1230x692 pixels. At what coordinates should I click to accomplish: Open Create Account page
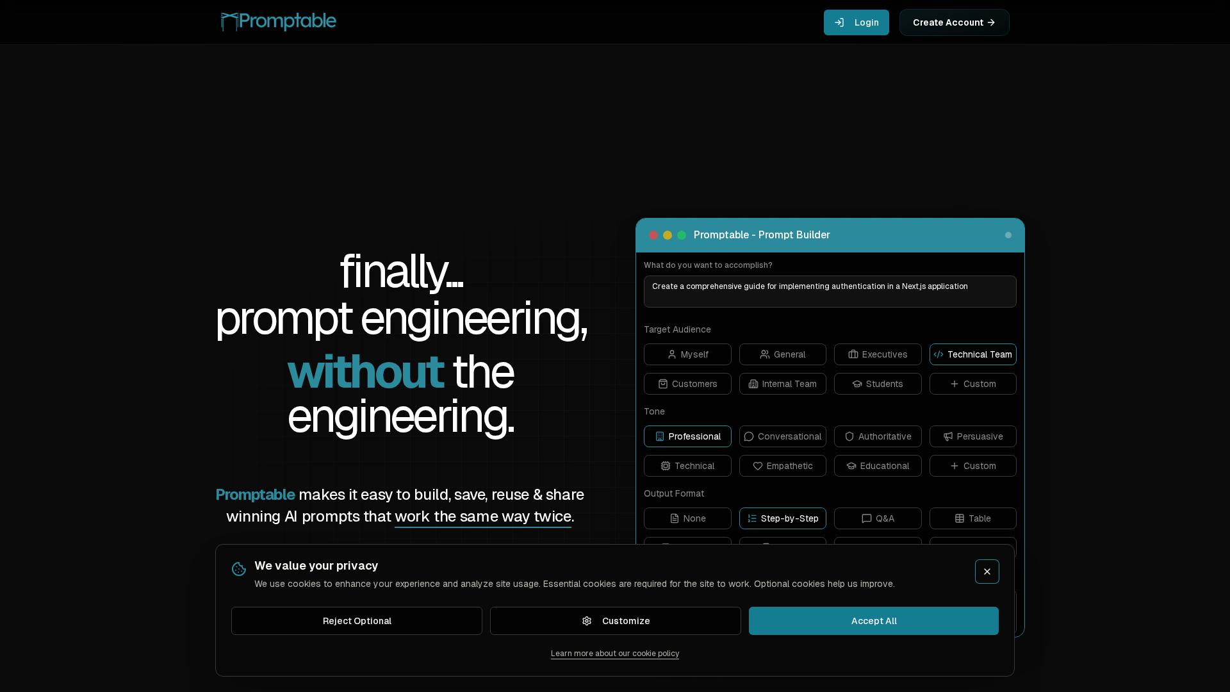[x=954, y=22]
